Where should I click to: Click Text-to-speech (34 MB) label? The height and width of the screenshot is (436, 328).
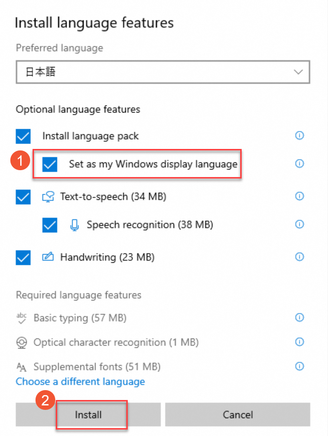coord(113,197)
